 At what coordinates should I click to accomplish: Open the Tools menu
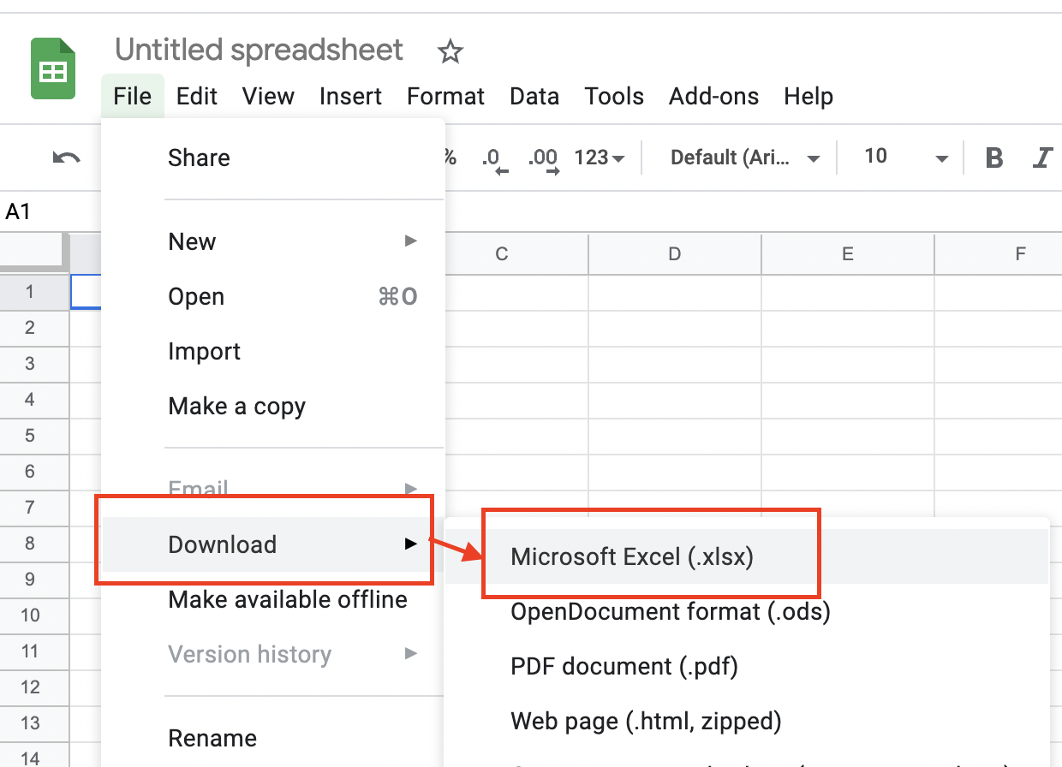[614, 96]
